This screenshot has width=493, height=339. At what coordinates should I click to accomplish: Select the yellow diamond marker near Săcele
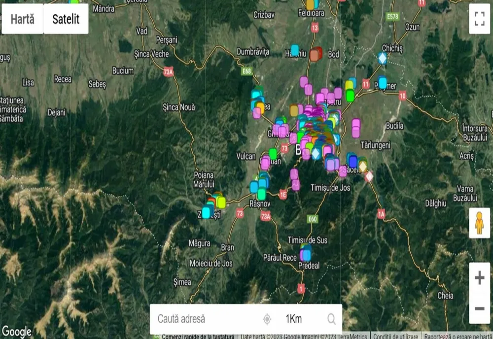tap(363, 166)
